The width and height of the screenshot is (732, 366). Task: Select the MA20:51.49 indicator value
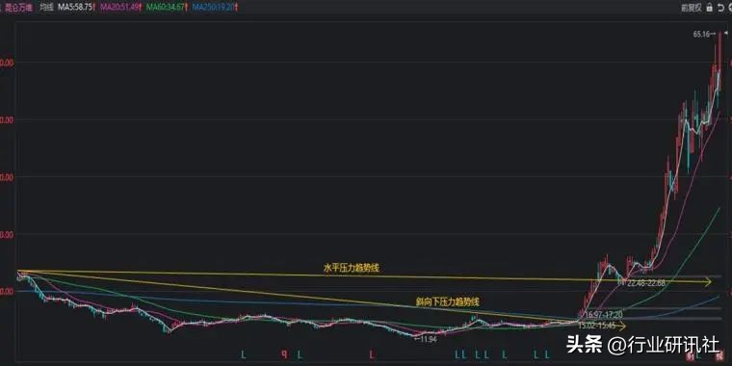coord(118,8)
